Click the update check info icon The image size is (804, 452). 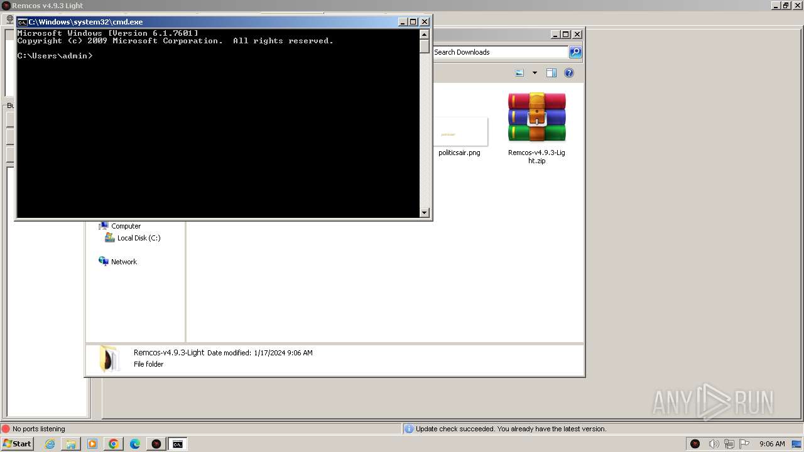(409, 429)
